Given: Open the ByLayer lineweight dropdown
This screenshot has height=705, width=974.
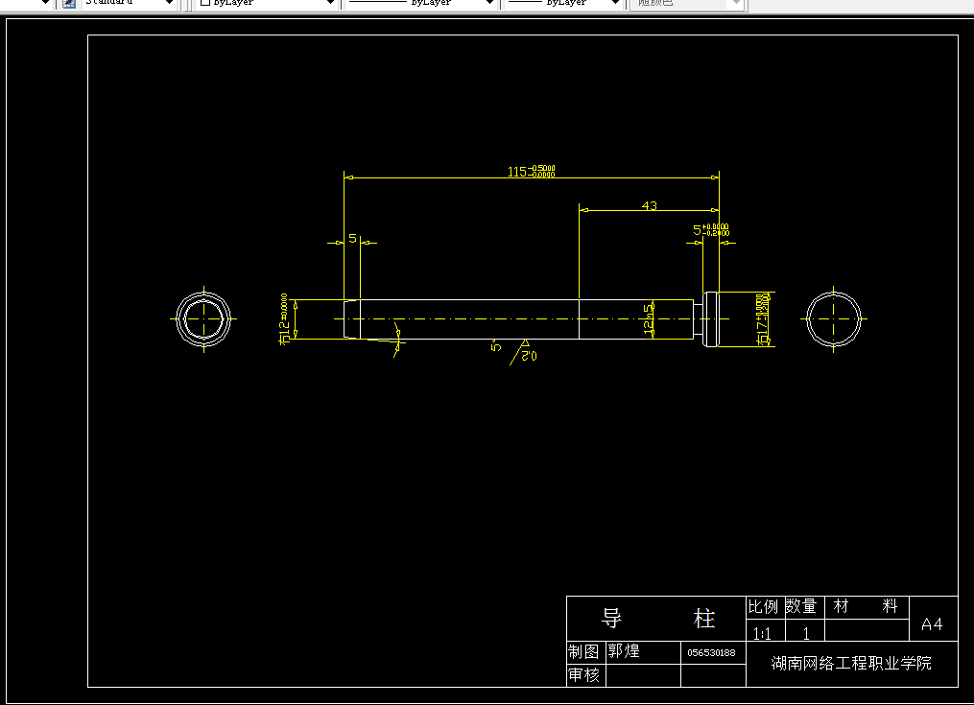Looking at the screenshot, I should pyautogui.click(x=563, y=3).
